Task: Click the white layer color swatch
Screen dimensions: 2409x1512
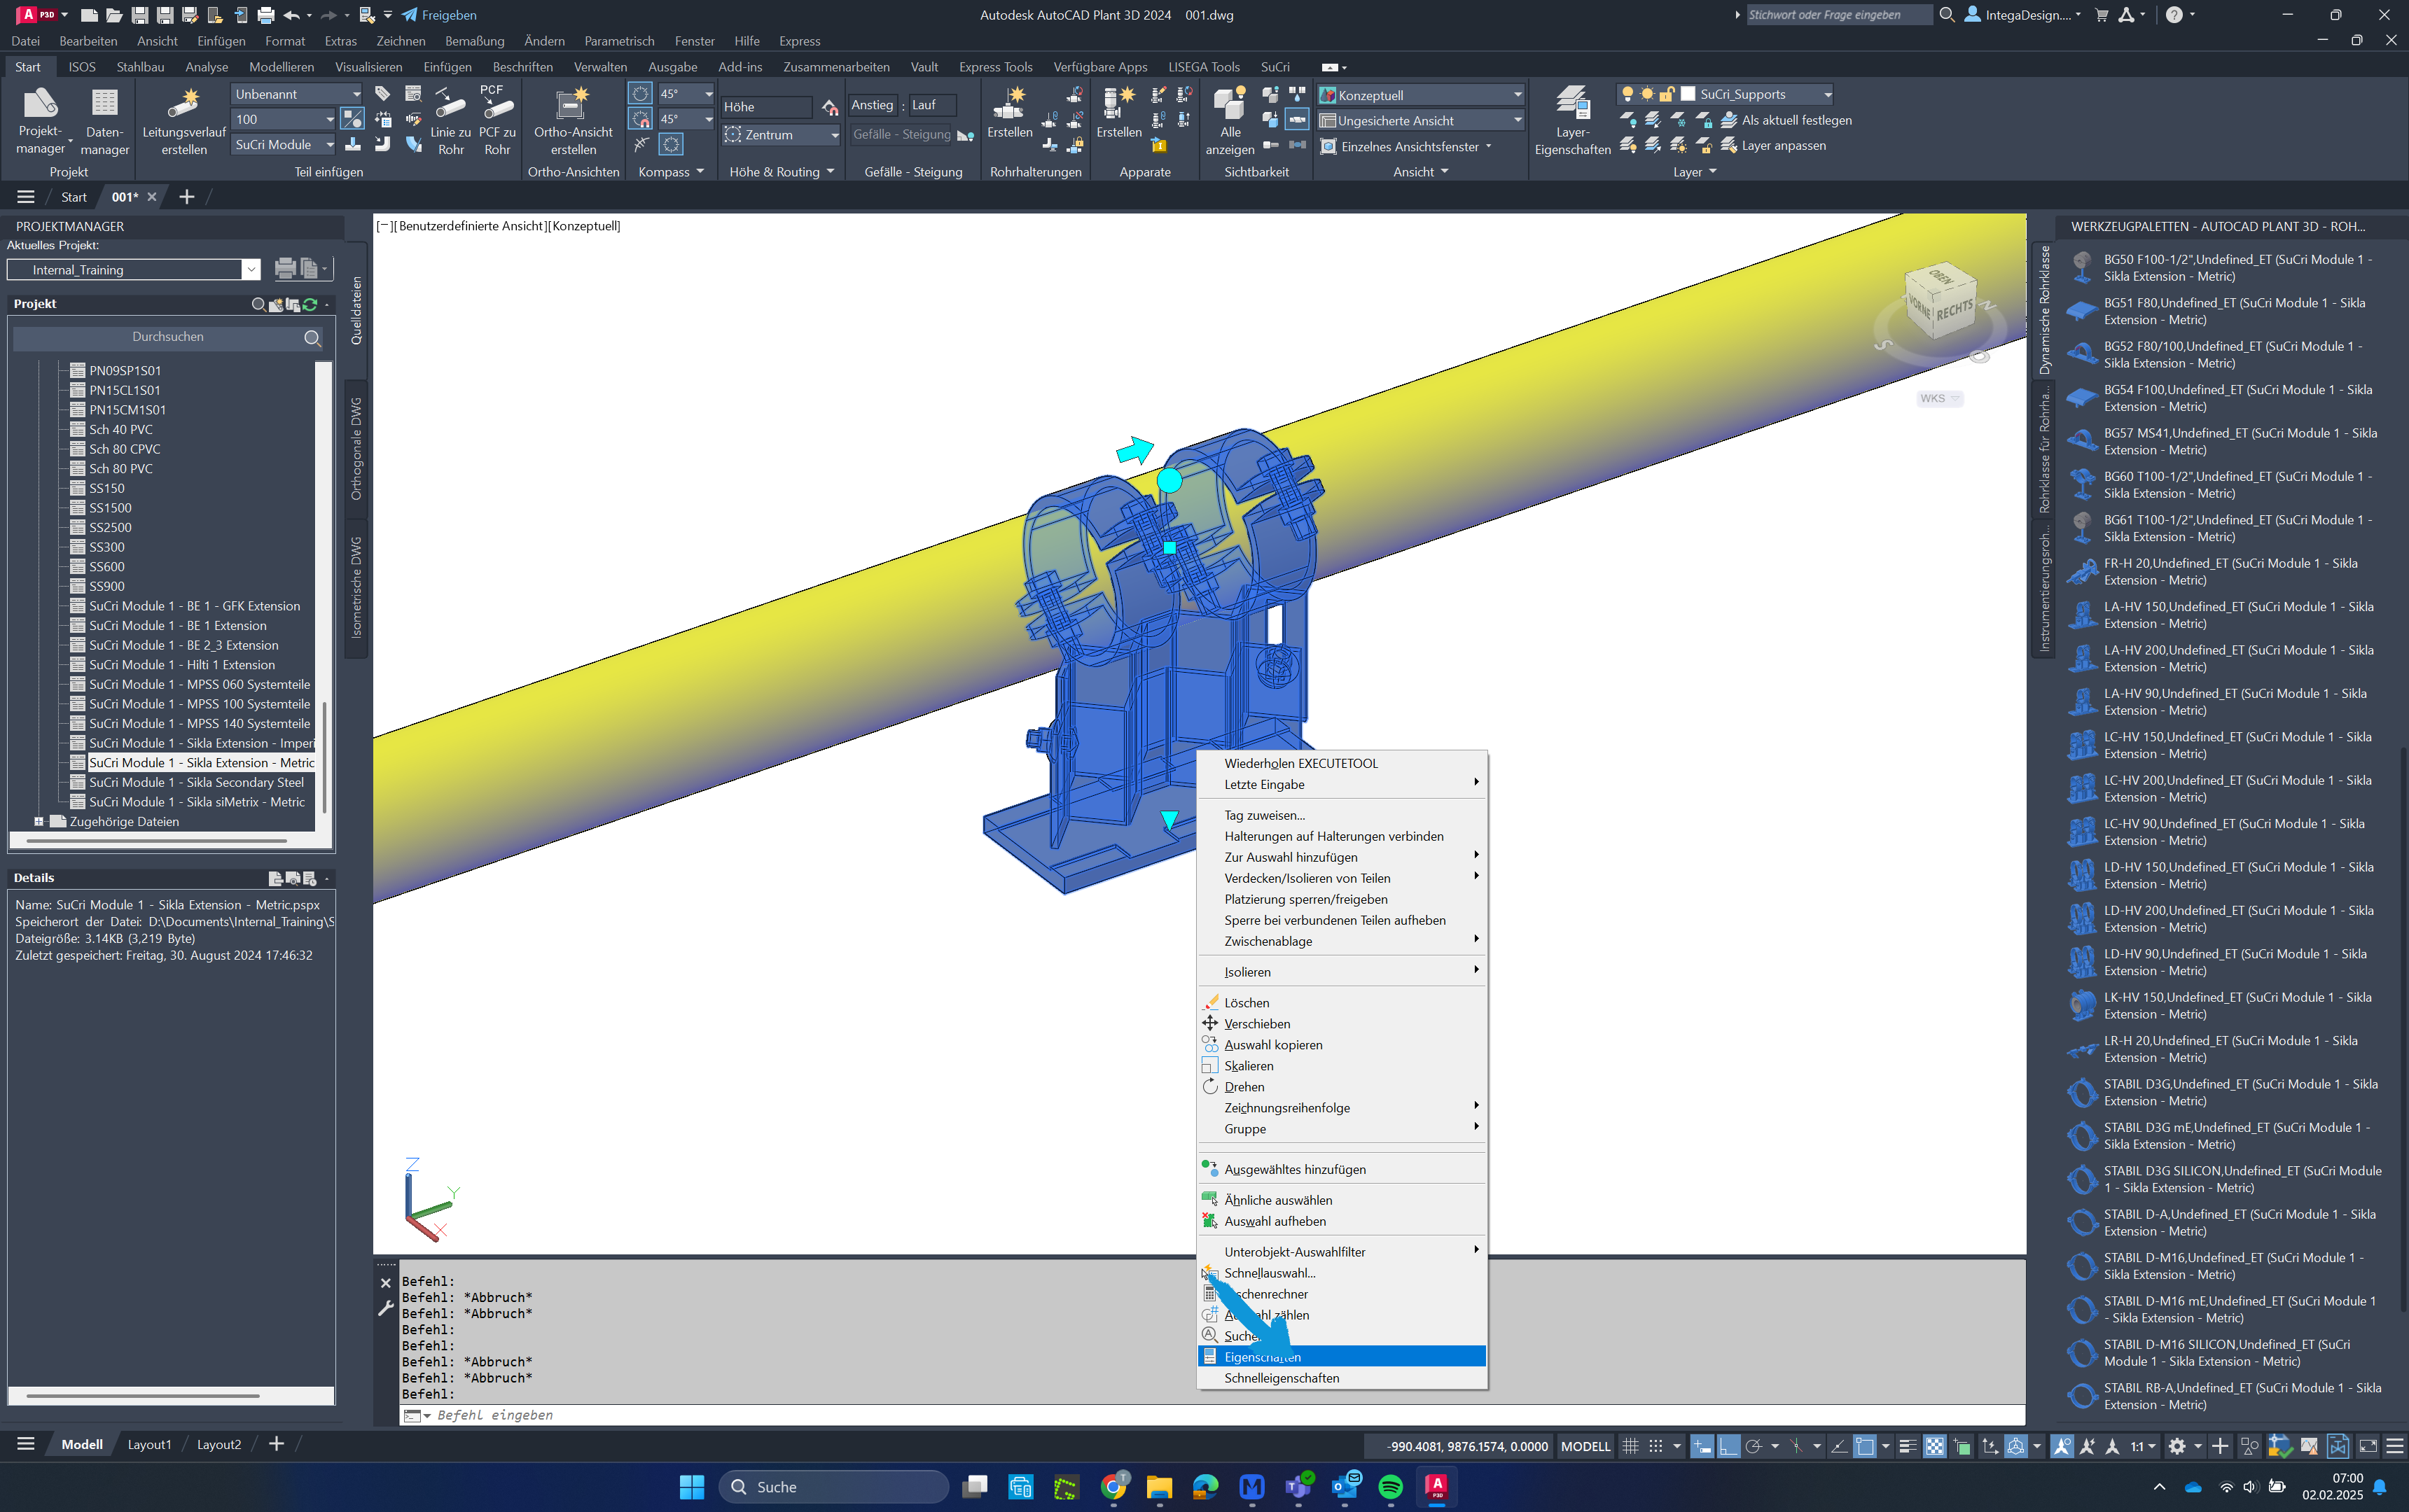Action: [1688, 94]
